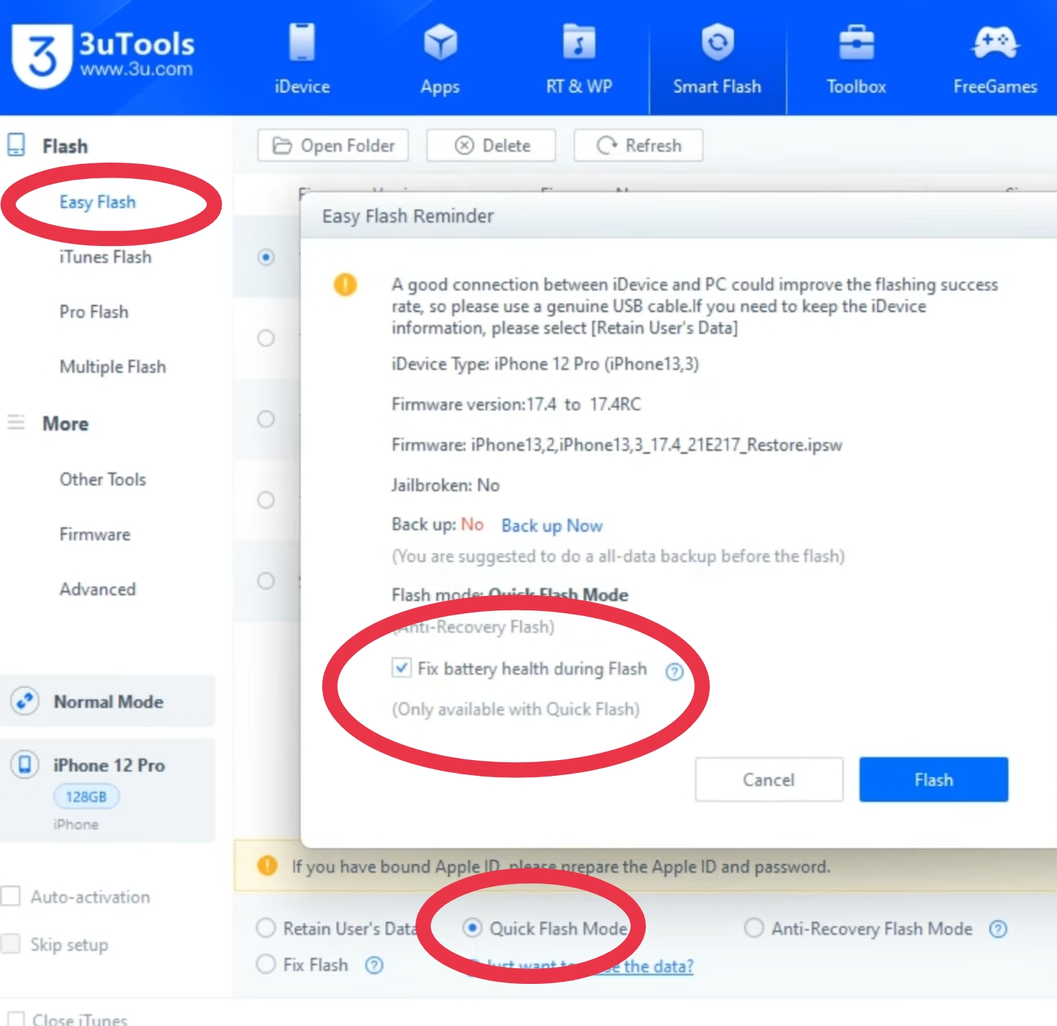The width and height of the screenshot is (1057, 1026).
Task: Cancel the Easy Flash Reminder dialog
Action: [768, 779]
